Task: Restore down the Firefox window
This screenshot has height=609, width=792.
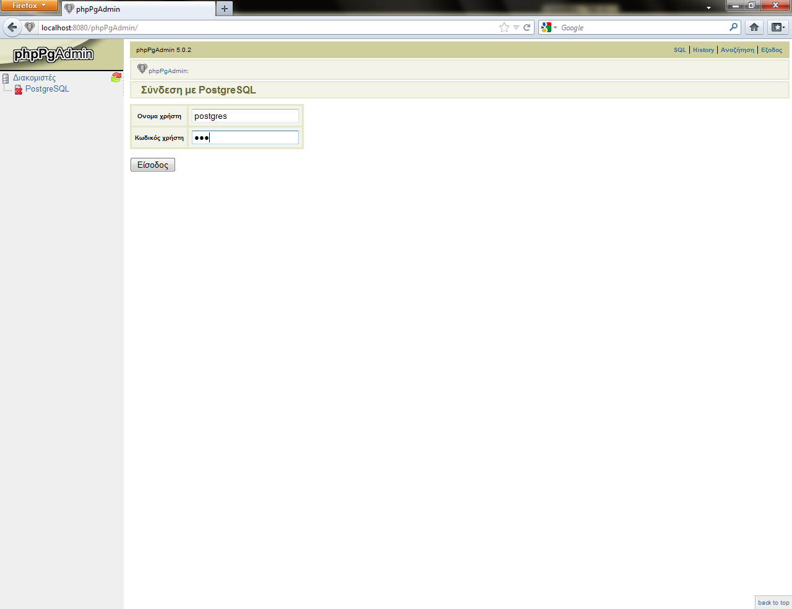Action: coord(752,6)
